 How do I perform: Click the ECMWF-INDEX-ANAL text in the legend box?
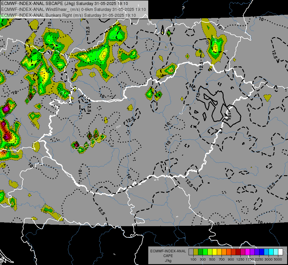pos(168,251)
